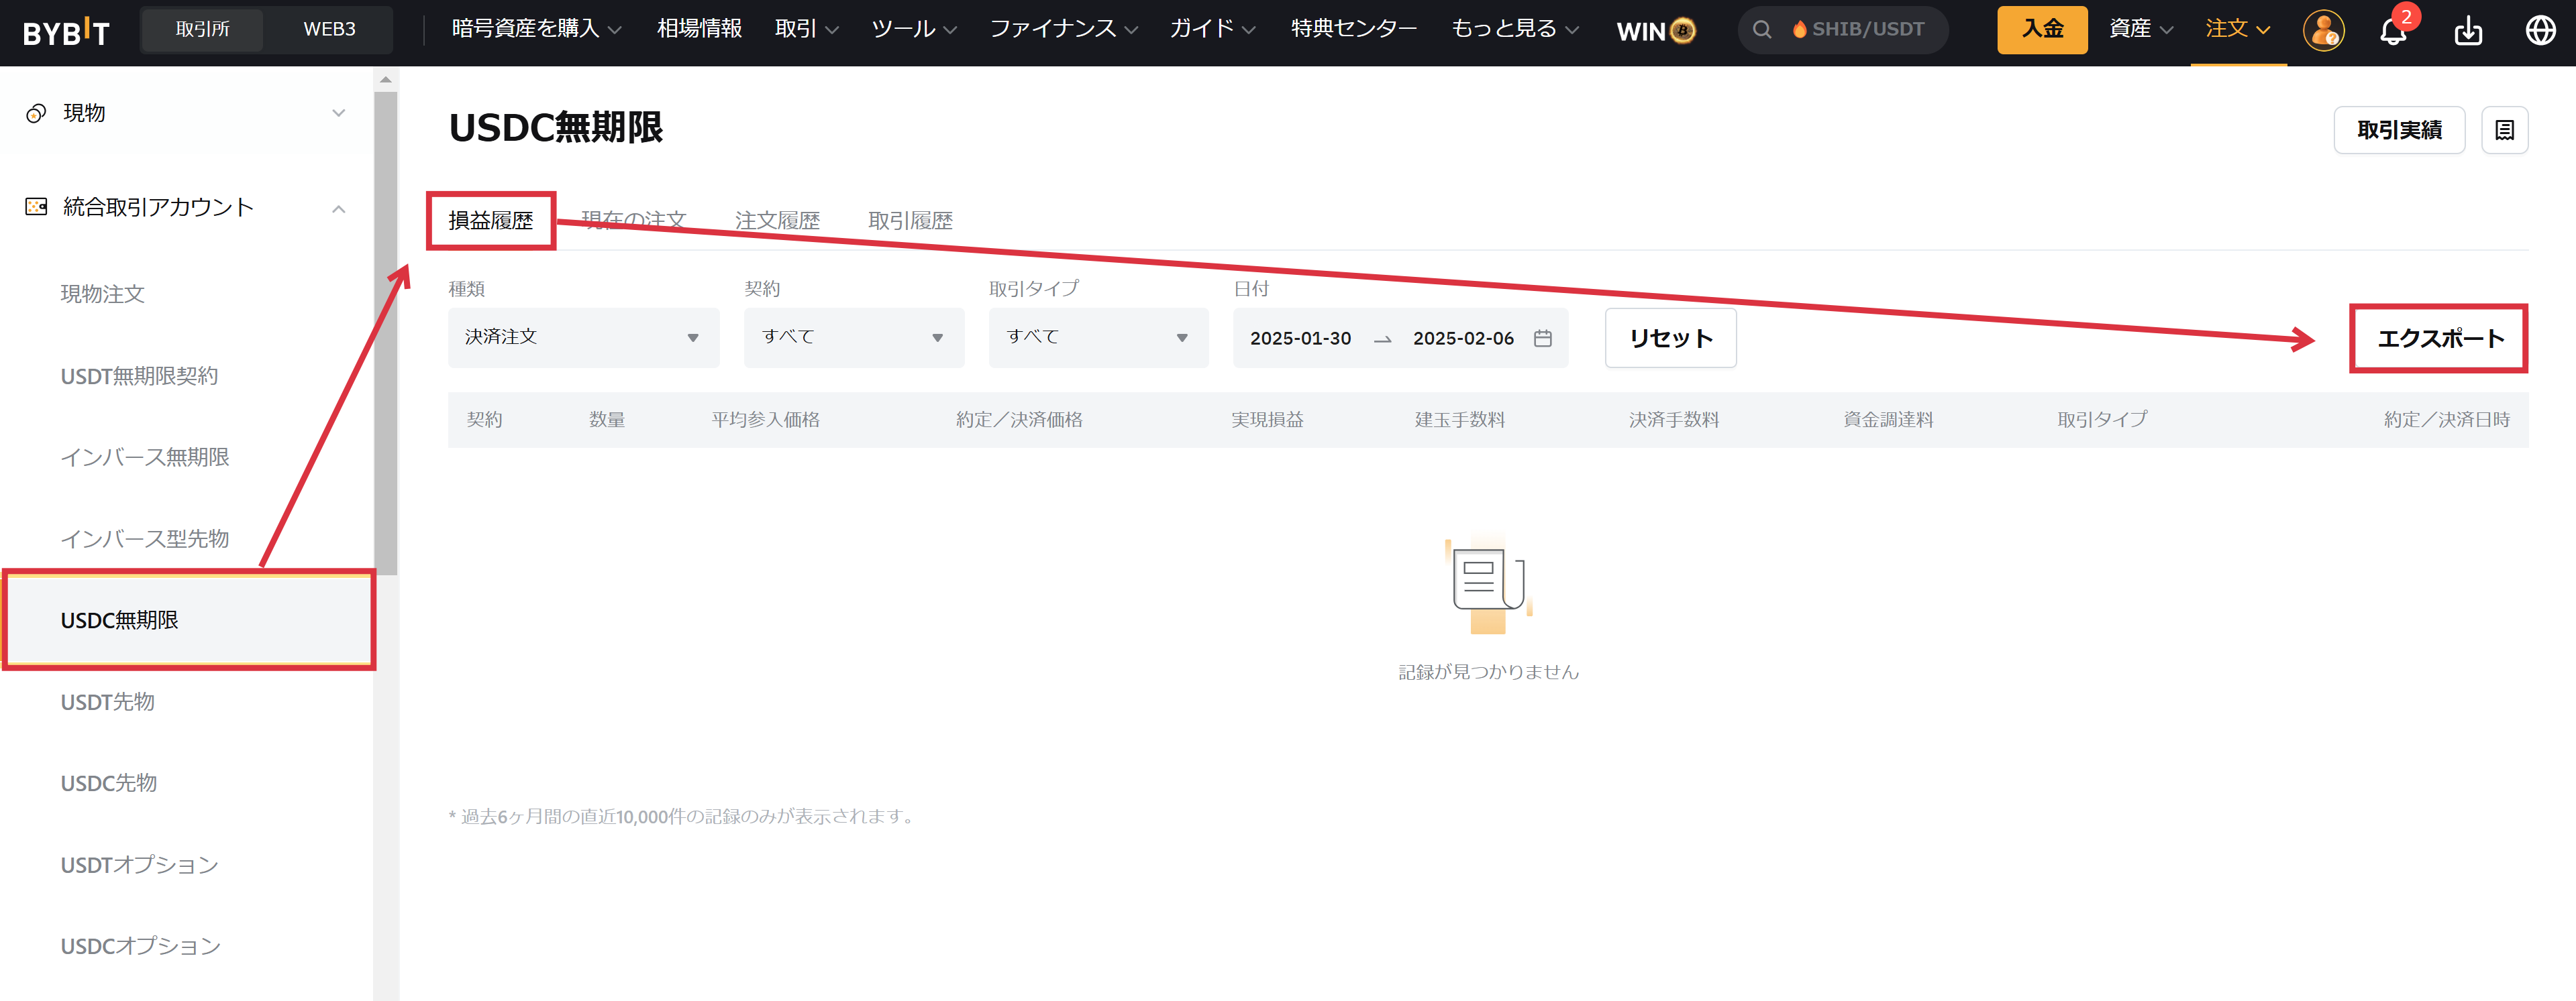Click the 入金 button

(x=2042, y=30)
